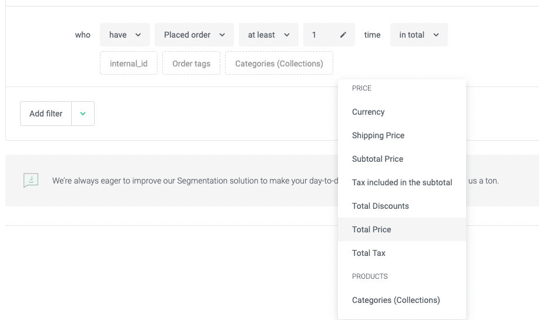Add the Order tags property filter

click(x=191, y=64)
